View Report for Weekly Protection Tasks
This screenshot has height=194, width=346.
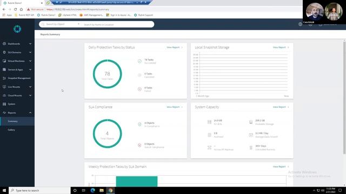(281, 167)
